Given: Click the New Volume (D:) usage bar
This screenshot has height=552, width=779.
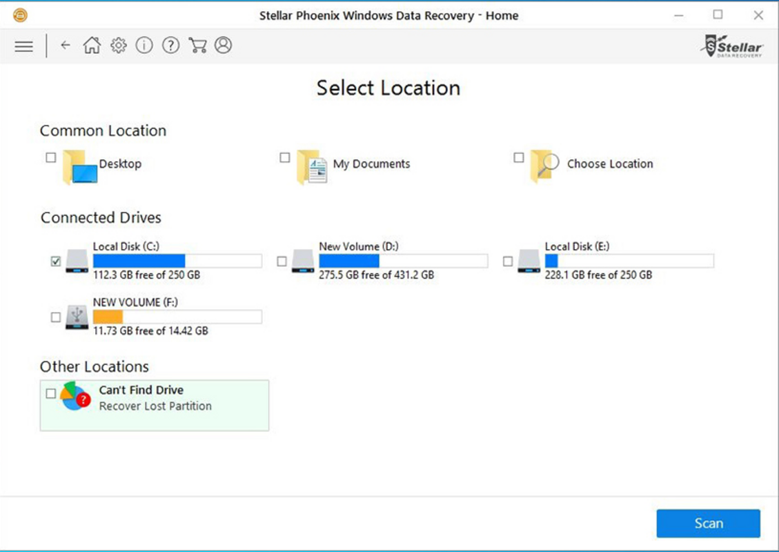Looking at the screenshot, I should [x=404, y=261].
